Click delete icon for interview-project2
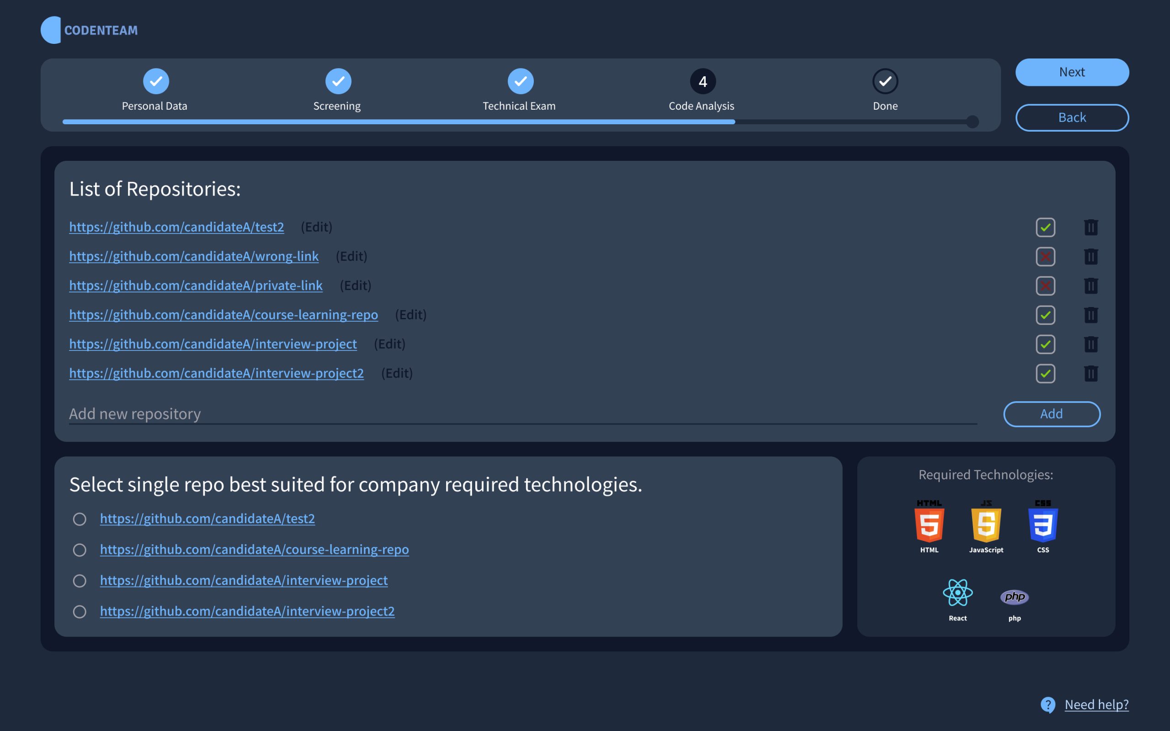This screenshot has width=1170, height=731. coord(1090,372)
